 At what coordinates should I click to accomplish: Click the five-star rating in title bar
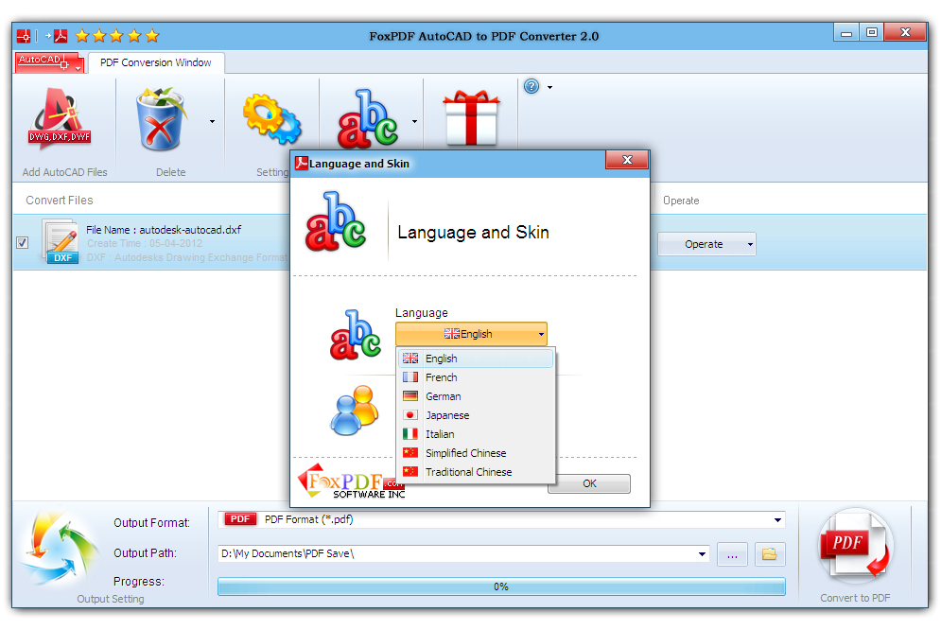[x=117, y=36]
